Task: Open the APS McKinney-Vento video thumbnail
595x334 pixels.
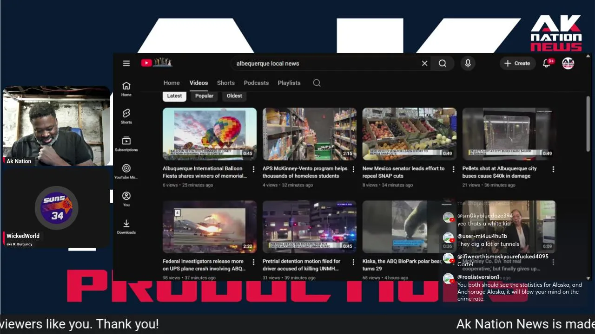Action: [310, 134]
